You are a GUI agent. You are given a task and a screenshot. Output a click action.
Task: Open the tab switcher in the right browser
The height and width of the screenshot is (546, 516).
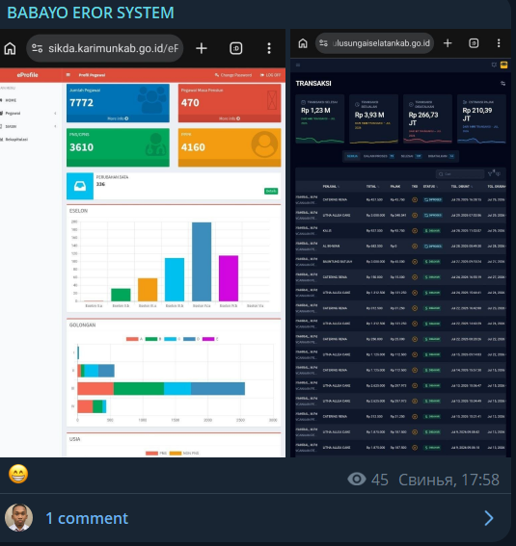click(x=474, y=43)
